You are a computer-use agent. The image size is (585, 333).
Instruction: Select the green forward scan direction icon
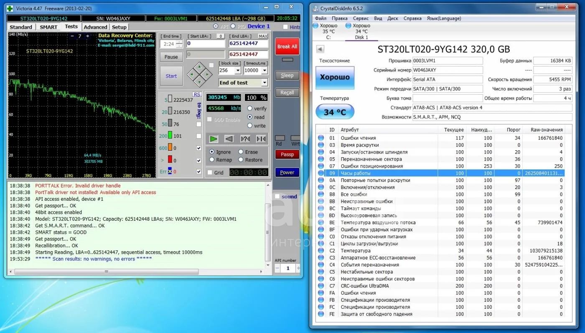pyautogui.click(x=214, y=139)
